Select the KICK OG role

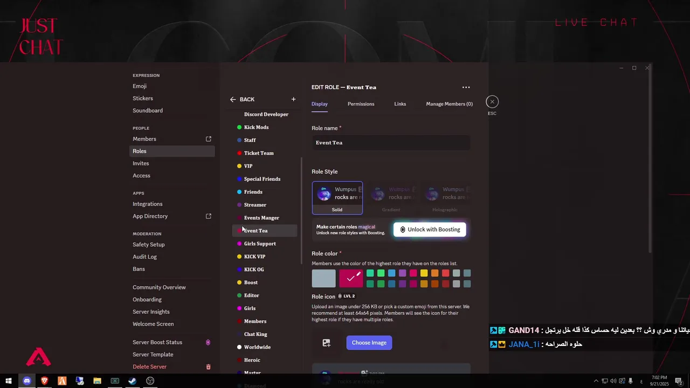click(x=265, y=269)
